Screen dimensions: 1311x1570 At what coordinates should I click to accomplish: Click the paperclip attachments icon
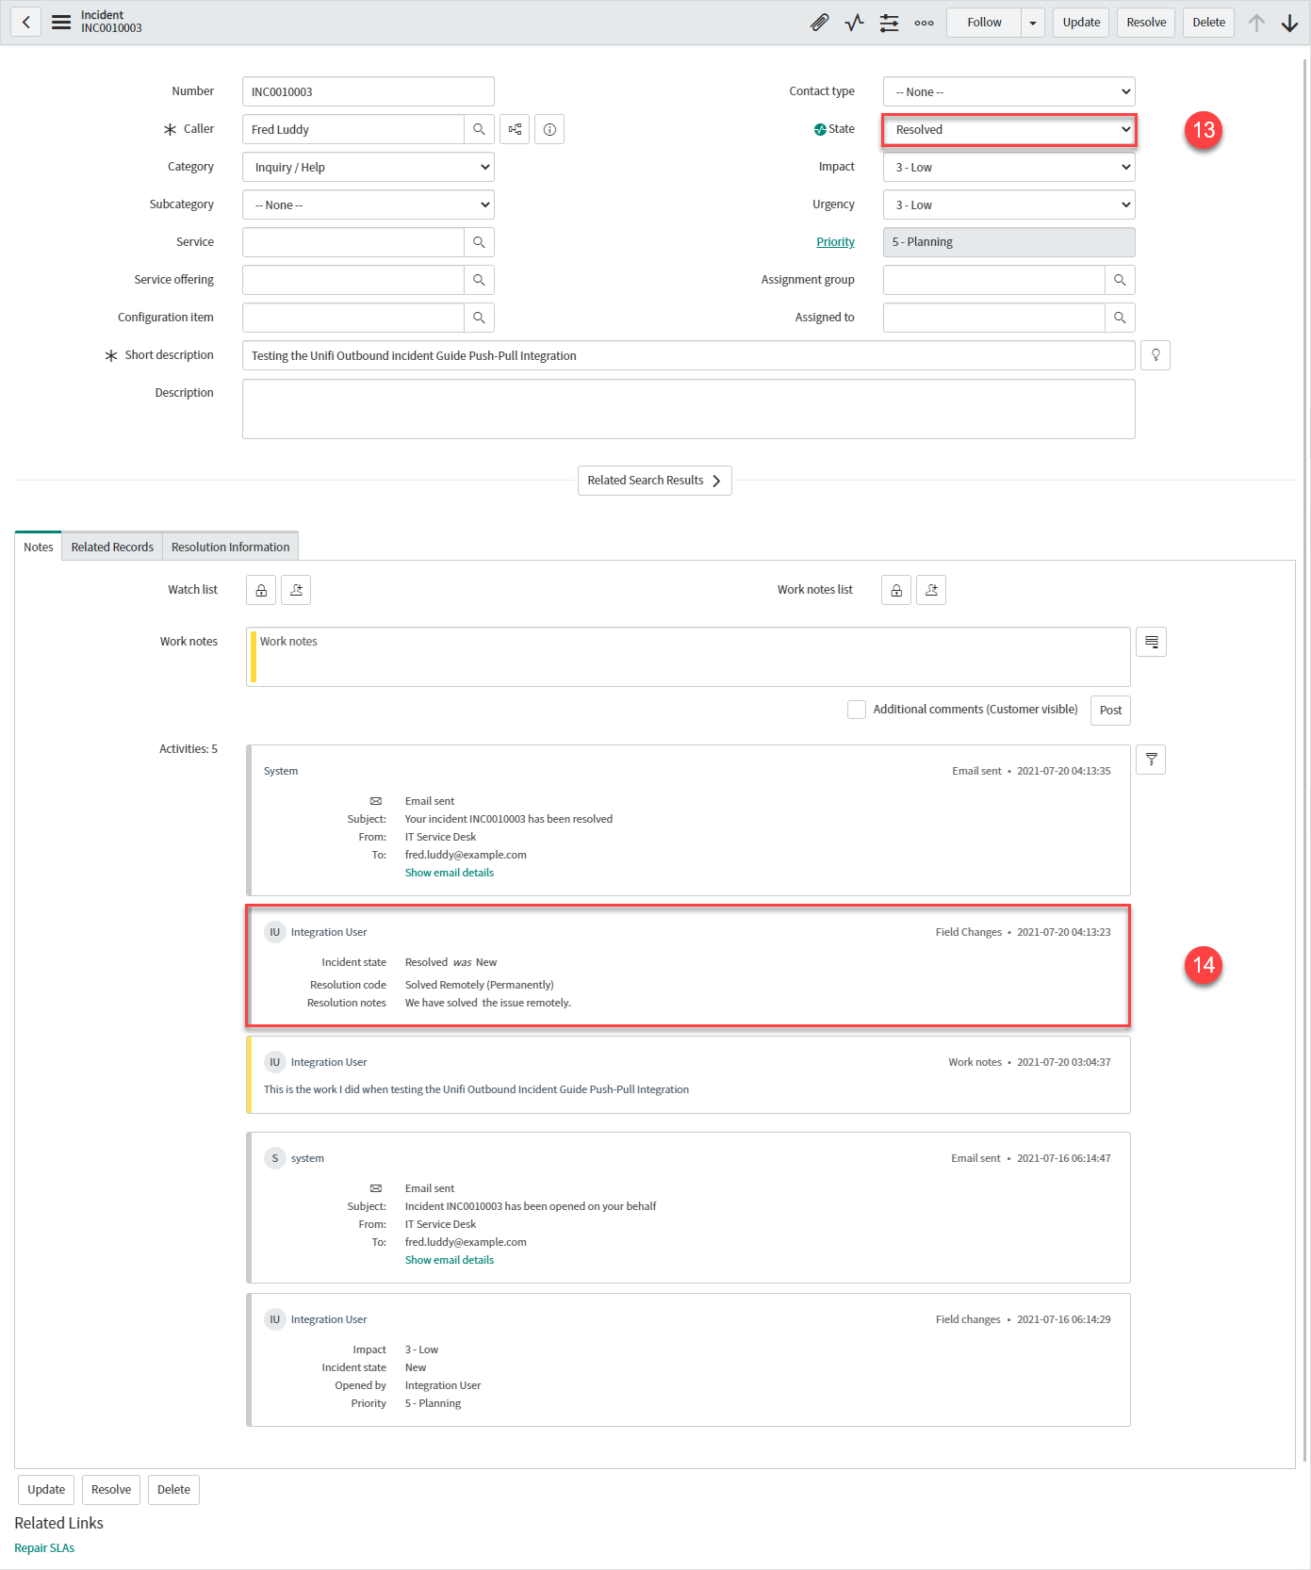coord(819,23)
